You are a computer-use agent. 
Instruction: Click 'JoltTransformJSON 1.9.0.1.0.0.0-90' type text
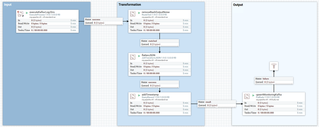tap(159, 58)
